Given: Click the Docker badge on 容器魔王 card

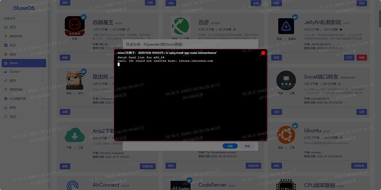Looking at the screenshot, I should point(83,17).
